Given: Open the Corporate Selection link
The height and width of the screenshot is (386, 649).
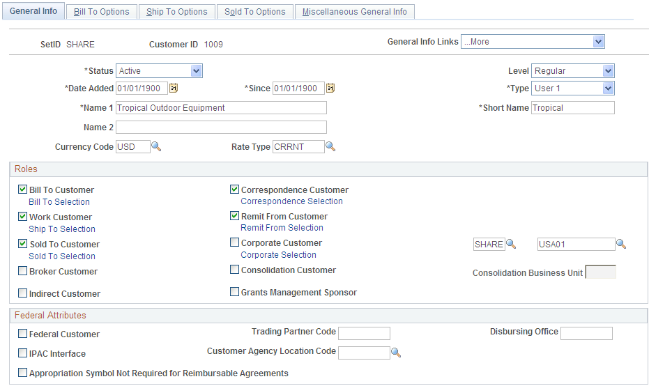Looking at the screenshot, I should [279, 255].
